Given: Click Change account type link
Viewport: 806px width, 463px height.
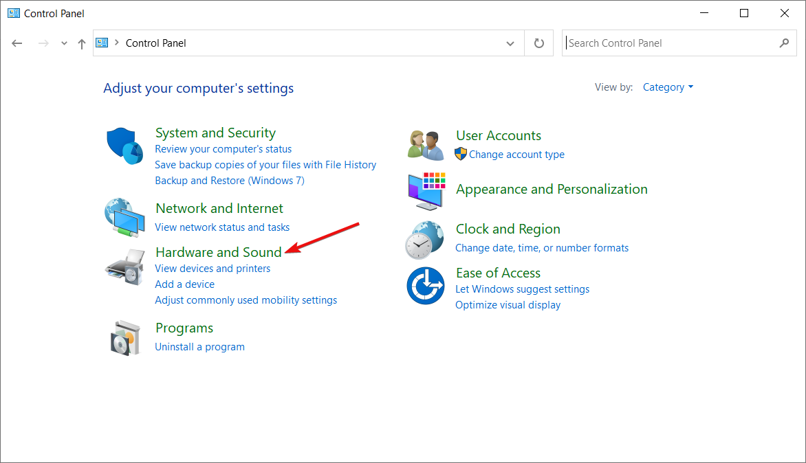Looking at the screenshot, I should tap(516, 155).
